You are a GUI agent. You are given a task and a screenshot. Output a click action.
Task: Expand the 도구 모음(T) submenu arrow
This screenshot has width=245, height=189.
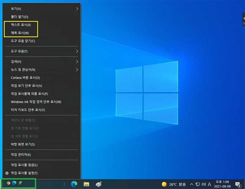pyautogui.click(x=77, y=51)
